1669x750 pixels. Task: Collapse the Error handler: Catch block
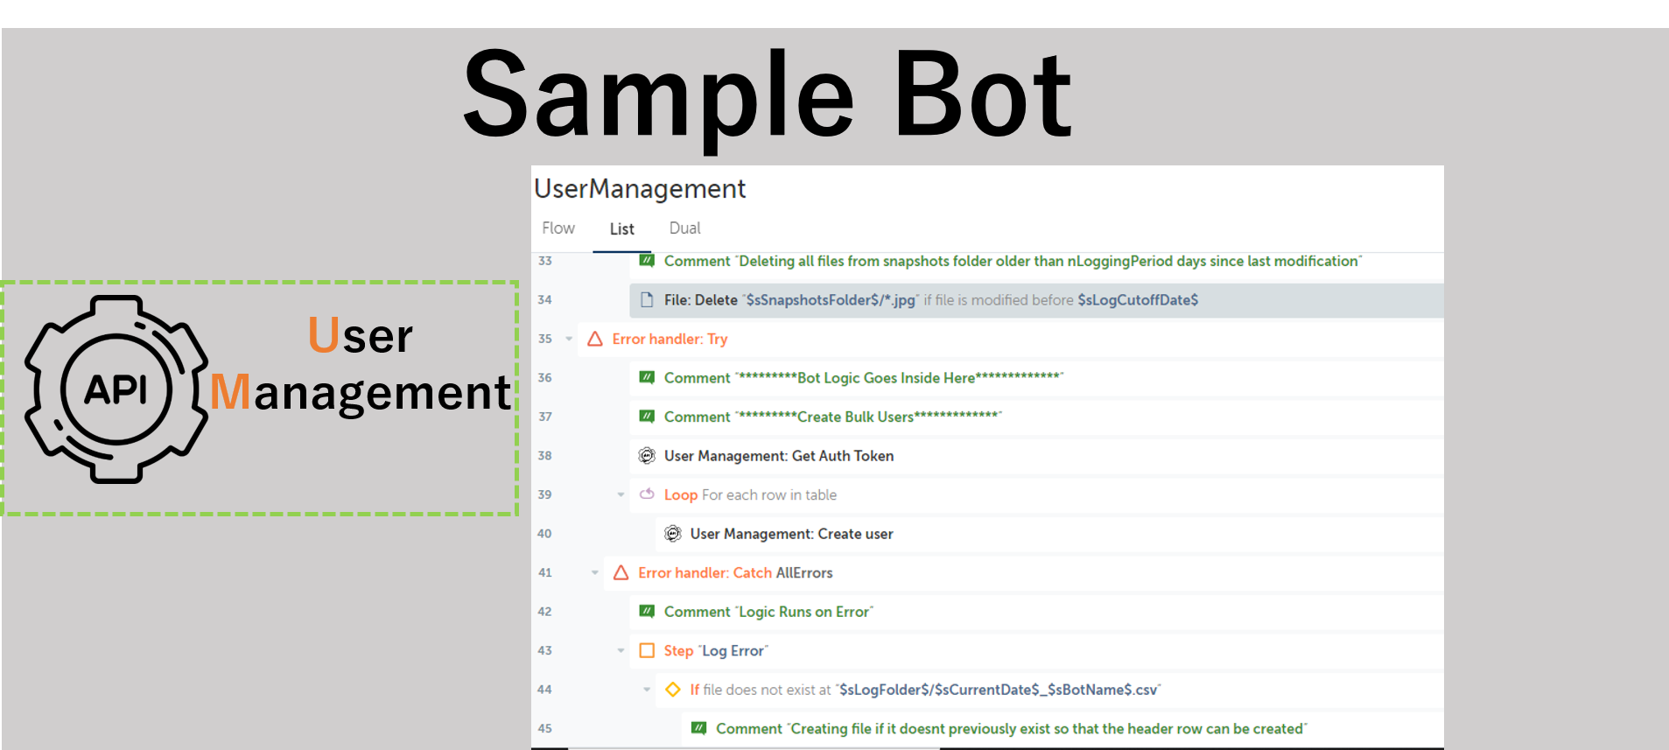pyautogui.click(x=595, y=572)
